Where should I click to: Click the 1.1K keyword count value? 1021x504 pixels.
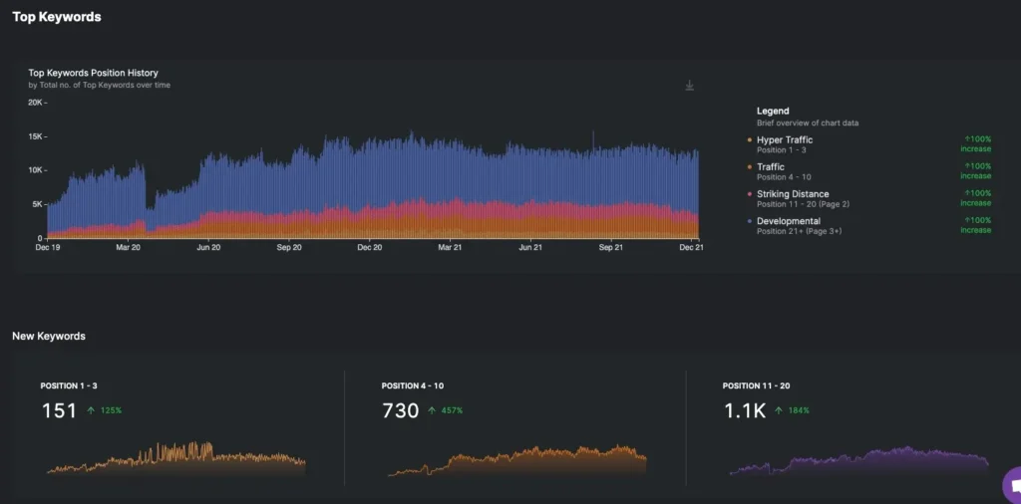click(744, 410)
